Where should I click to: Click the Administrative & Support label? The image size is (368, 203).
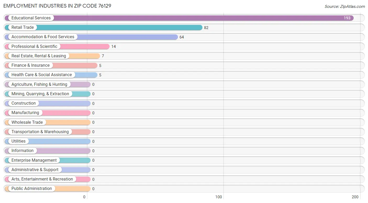pos(35,170)
